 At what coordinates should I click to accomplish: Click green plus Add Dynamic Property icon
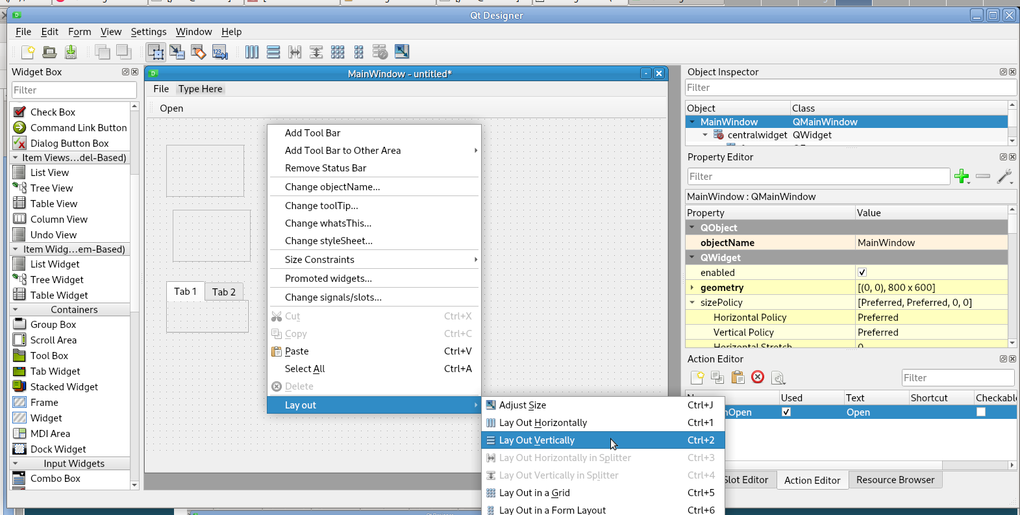coord(962,176)
